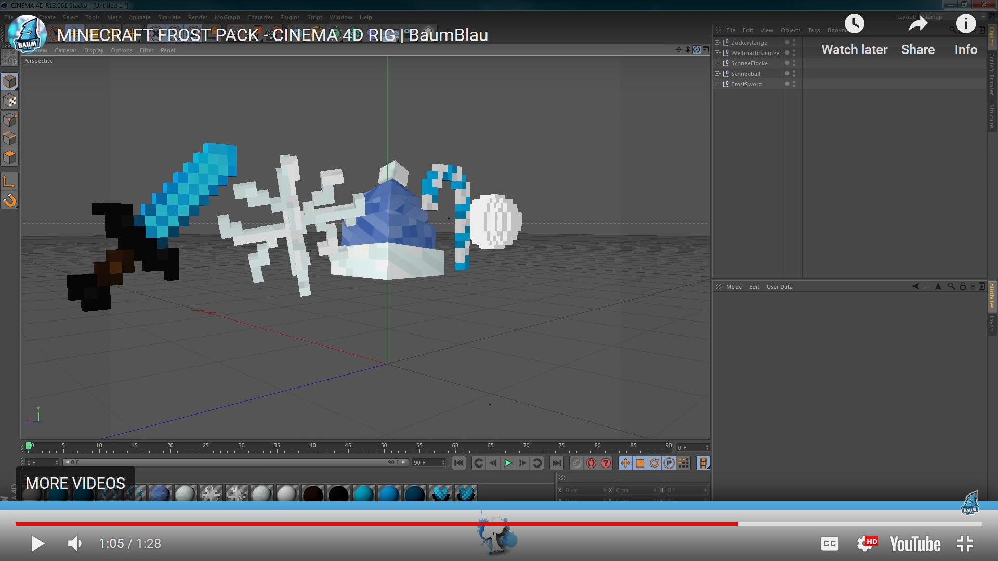
Task: Go to start of animation
Action: [x=459, y=463]
